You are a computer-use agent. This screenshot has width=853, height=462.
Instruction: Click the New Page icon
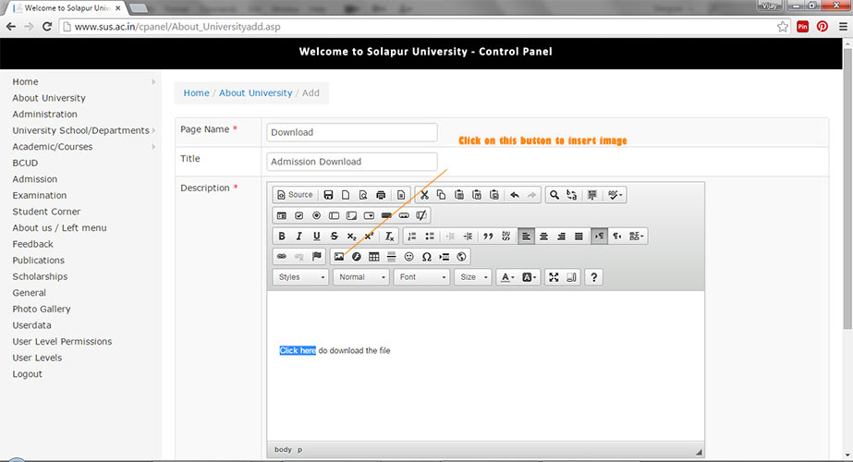346,195
